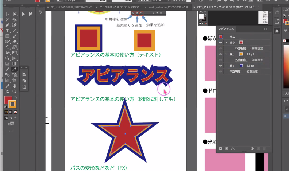This screenshot has height=171, width=289.
Task: Select the Eyedropper tool
Action: (x=15, y=69)
